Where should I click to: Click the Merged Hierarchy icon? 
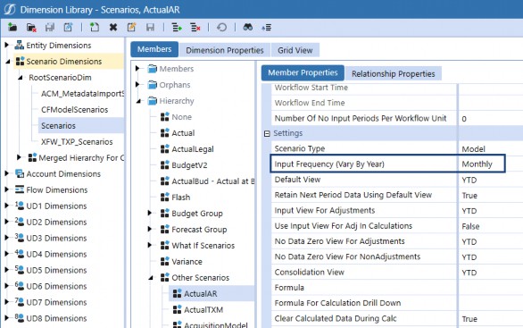32,157
